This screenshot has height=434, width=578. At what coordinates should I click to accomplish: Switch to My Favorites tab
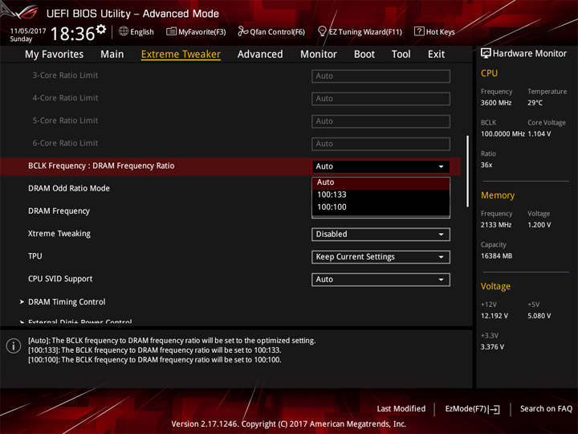pyautogui.click(x=55, y=55)
